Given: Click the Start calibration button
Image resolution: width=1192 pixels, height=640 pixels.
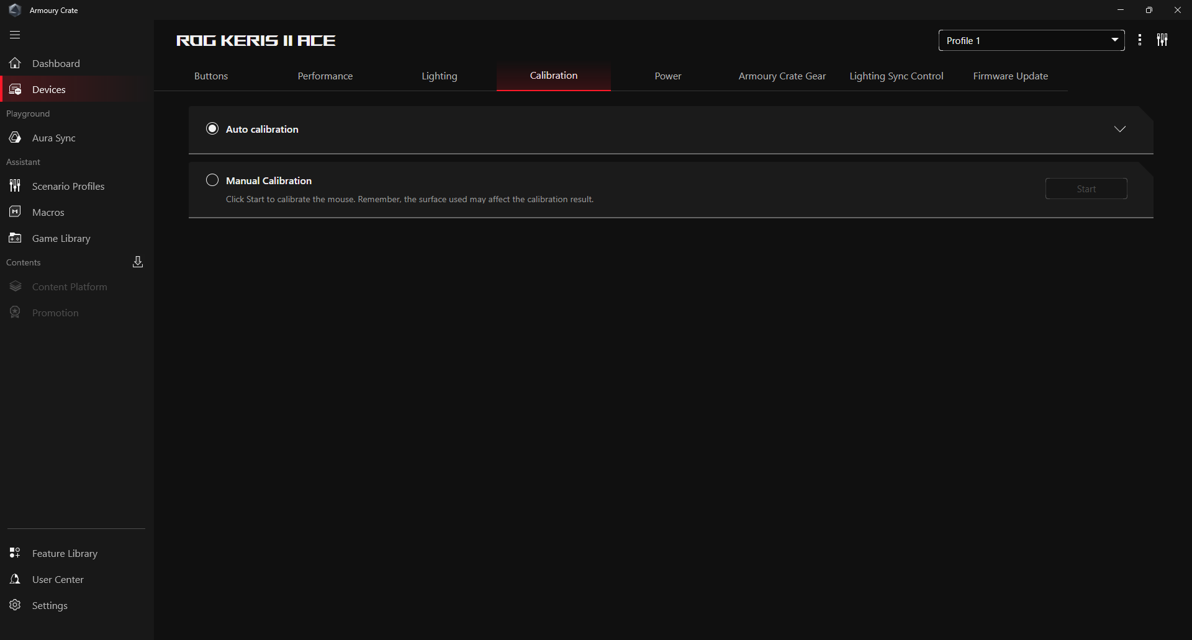Looking at the screenshot, I should pyautogui.click(x=1086, y=189).
